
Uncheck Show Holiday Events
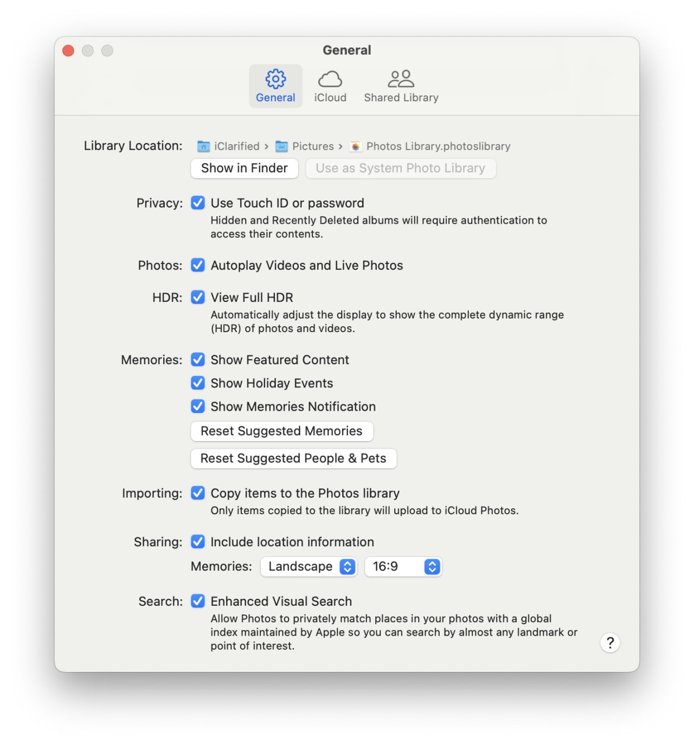[197, 383]
